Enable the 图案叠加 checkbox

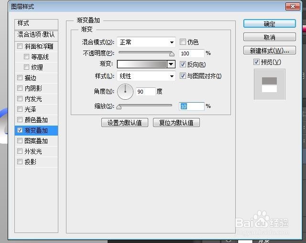point(20,141)
